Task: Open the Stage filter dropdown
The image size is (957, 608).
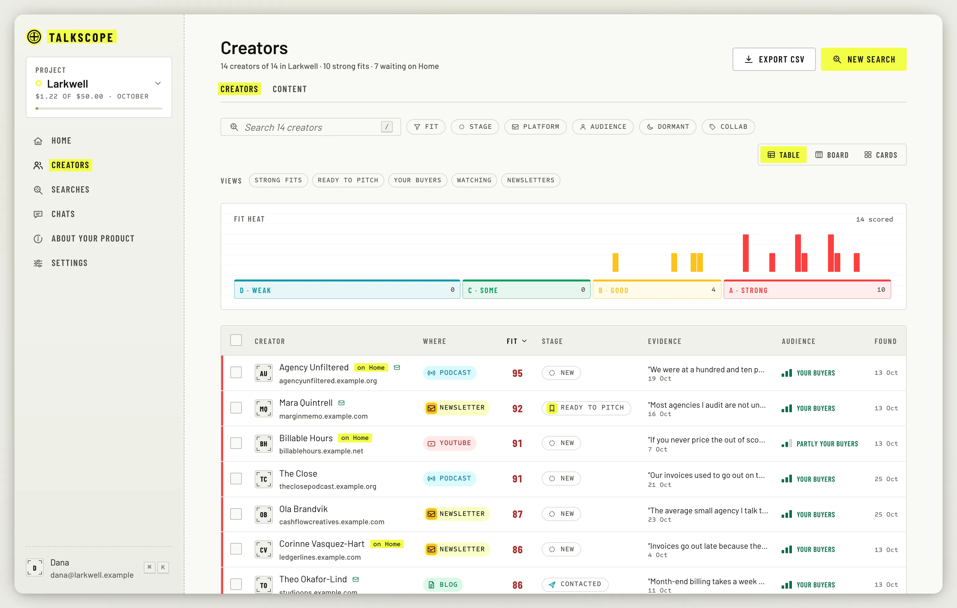Action: [475, 127]
